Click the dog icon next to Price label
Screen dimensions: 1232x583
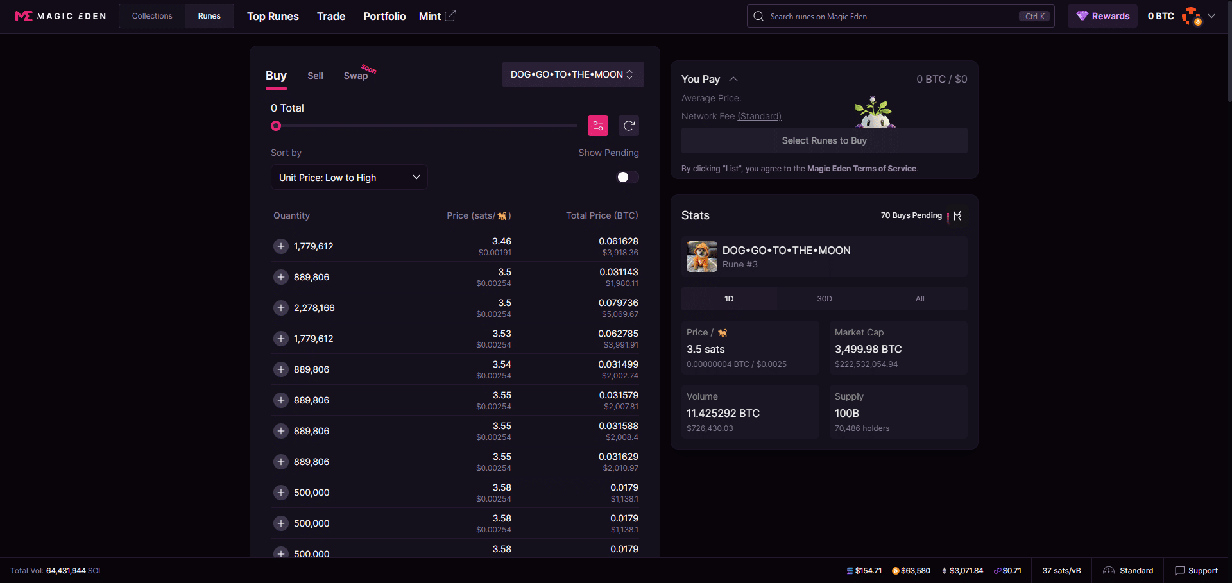[723, 332]
